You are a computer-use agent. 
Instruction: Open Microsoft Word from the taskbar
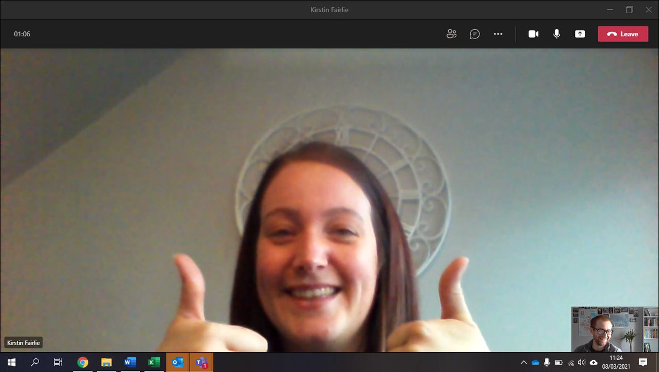coord(130,362)
